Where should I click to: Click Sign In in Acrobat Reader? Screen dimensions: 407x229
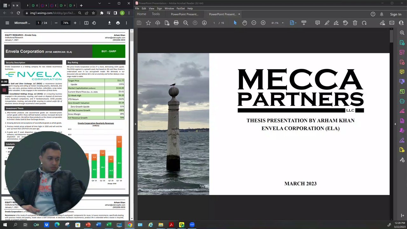click(x=396, y=14)
